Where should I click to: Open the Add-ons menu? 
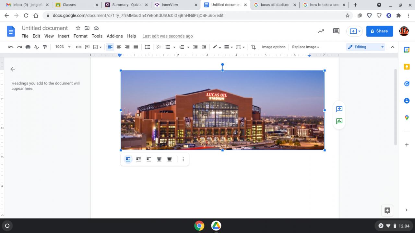[x=115, y=36]
